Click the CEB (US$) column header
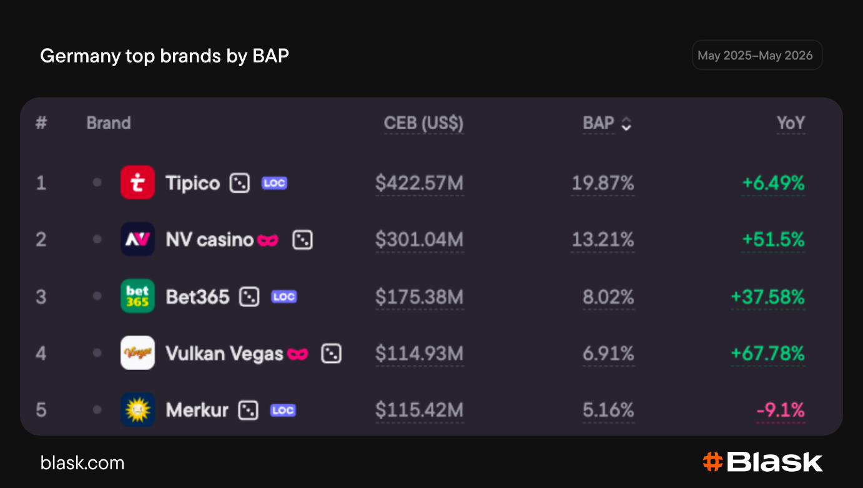Screen dimensions: 863x488 424,124
